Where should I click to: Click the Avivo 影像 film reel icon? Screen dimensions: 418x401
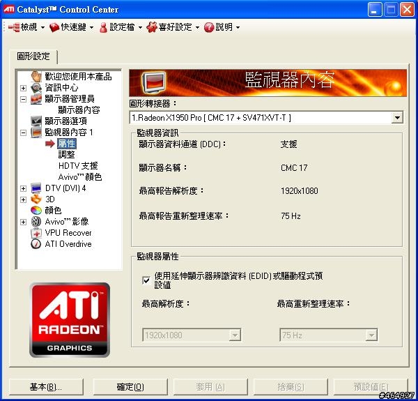coord(36,222)
